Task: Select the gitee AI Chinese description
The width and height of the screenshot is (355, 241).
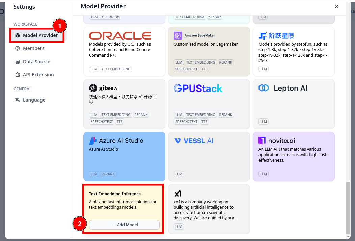Action: coord(122,99)
